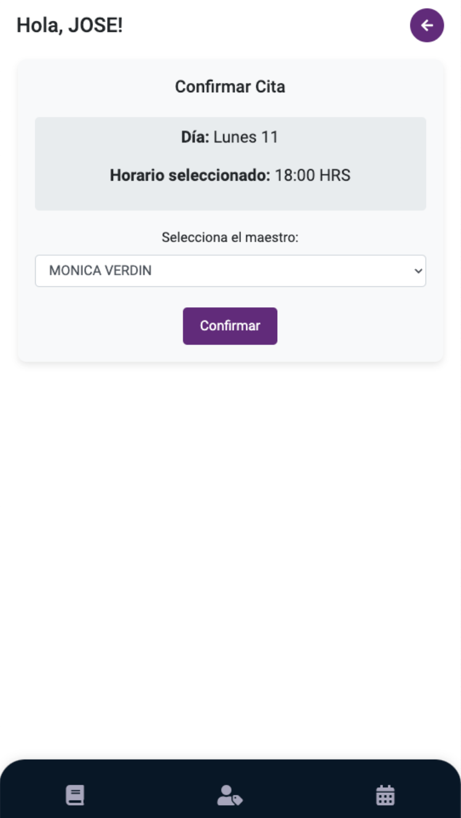Click the purple back arrow button
The width and height of the screenshot is (461, 818).
427,25
